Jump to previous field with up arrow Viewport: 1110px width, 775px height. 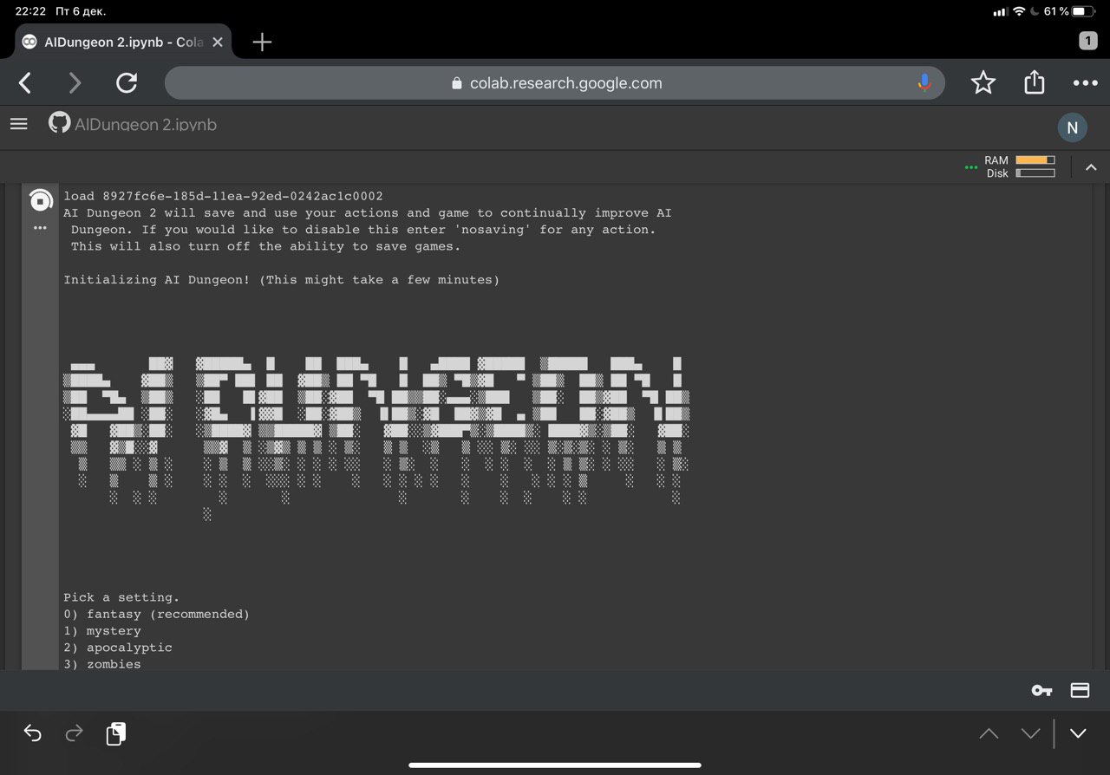point(989,733)
